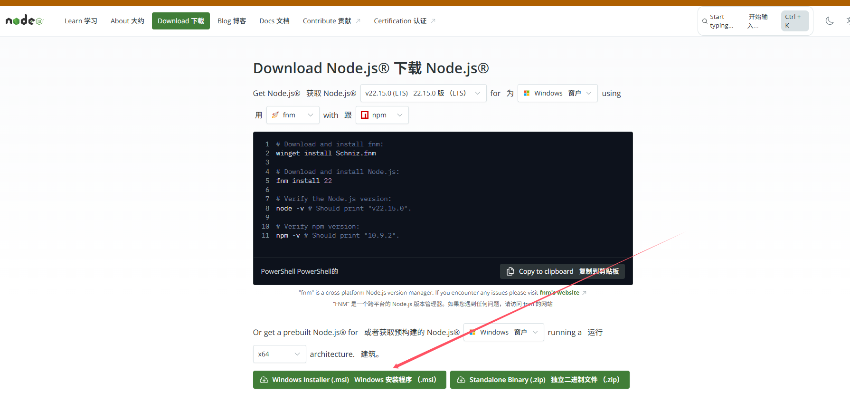Open the prebuilt Windows platform dropdown
The height and width of the screenshot is (393, 850).
pos(503,332)
